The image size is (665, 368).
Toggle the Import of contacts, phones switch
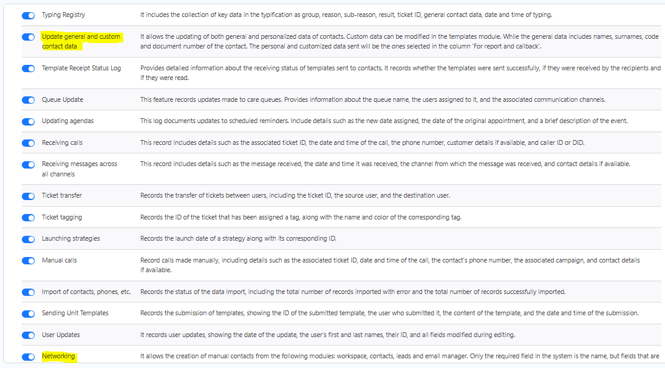coord(28,292)
